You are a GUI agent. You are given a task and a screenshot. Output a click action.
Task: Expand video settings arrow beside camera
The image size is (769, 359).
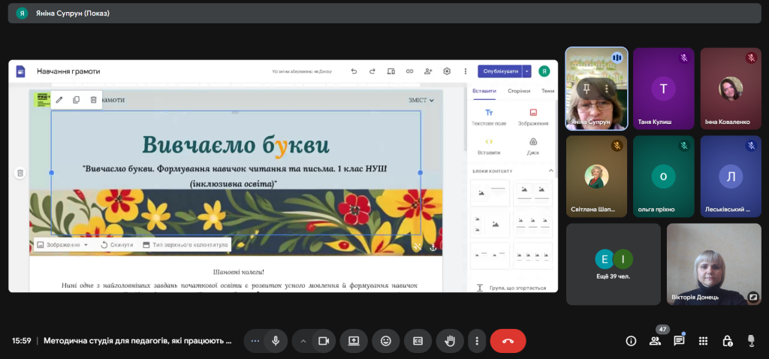coord(303,340)
